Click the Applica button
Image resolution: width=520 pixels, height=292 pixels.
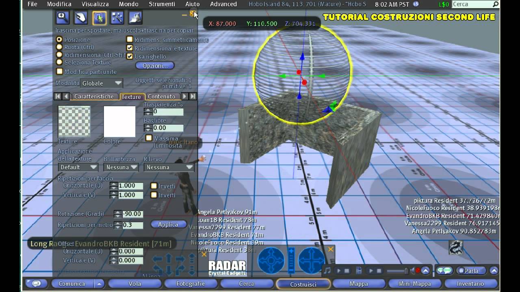click(x=168, y=224)
